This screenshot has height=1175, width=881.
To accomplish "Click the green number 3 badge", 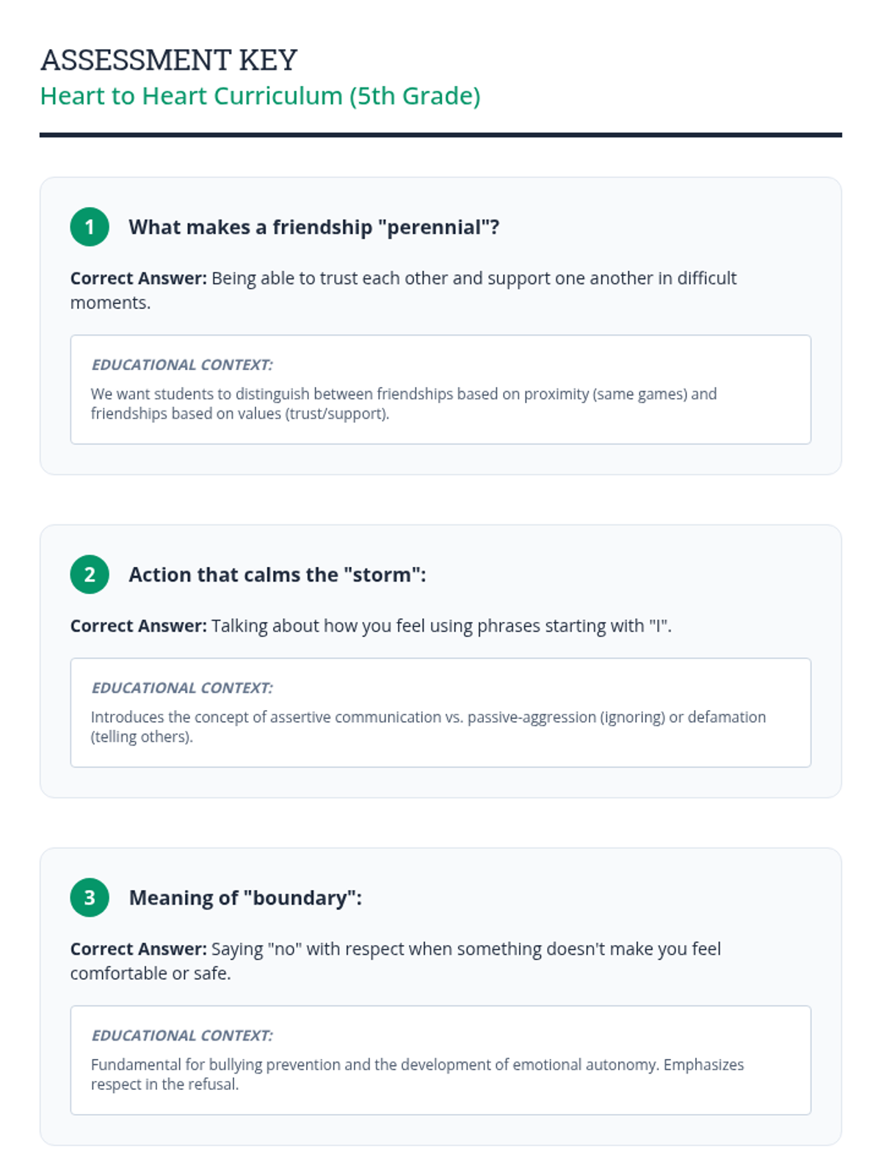I will [90, 897].
